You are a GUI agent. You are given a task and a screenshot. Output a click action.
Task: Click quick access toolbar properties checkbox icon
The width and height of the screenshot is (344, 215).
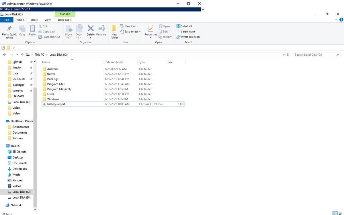[3, 48]
